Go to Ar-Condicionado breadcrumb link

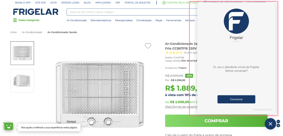[32, 32]
